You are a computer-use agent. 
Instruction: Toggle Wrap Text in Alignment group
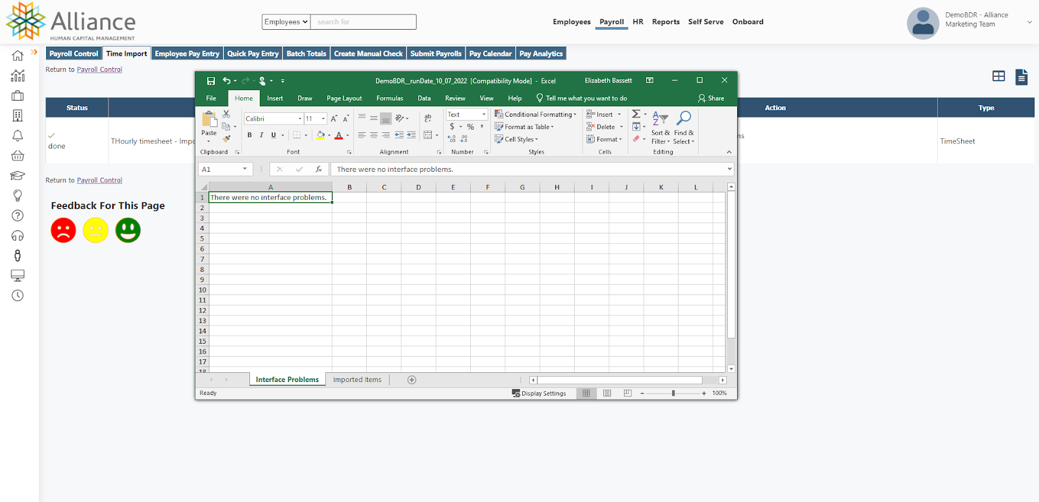click(x=428, y=118)
